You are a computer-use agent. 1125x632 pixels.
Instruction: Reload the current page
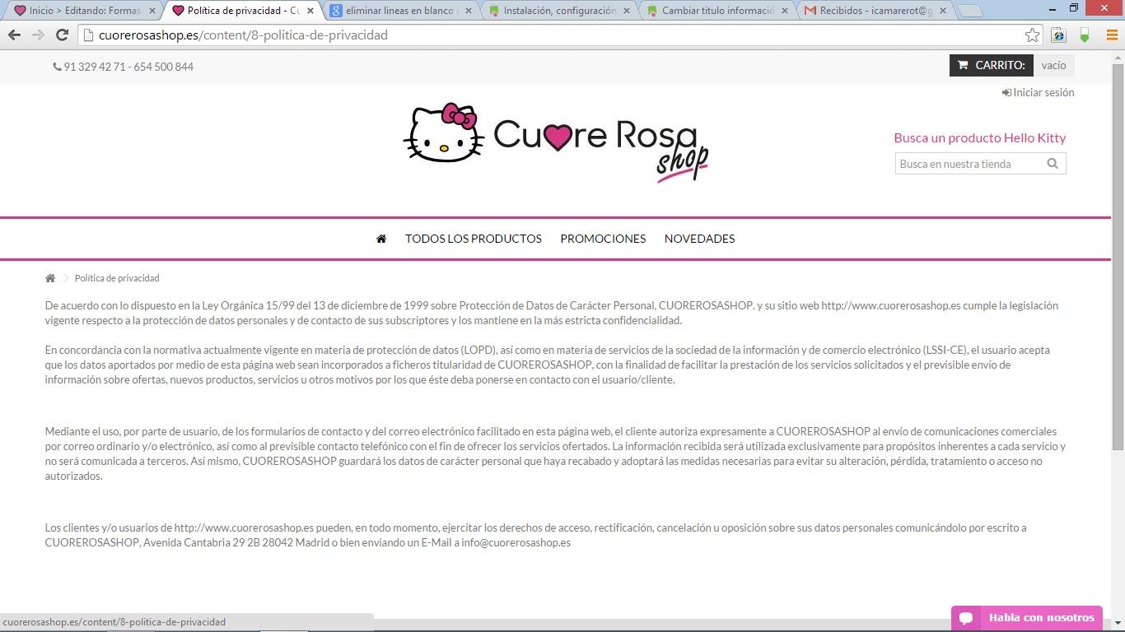62,35
